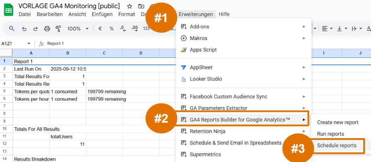Screen dimensions: 371x162
Task: Open GA4 Reports Builder for Google Analytics
Action: (243, 120)
